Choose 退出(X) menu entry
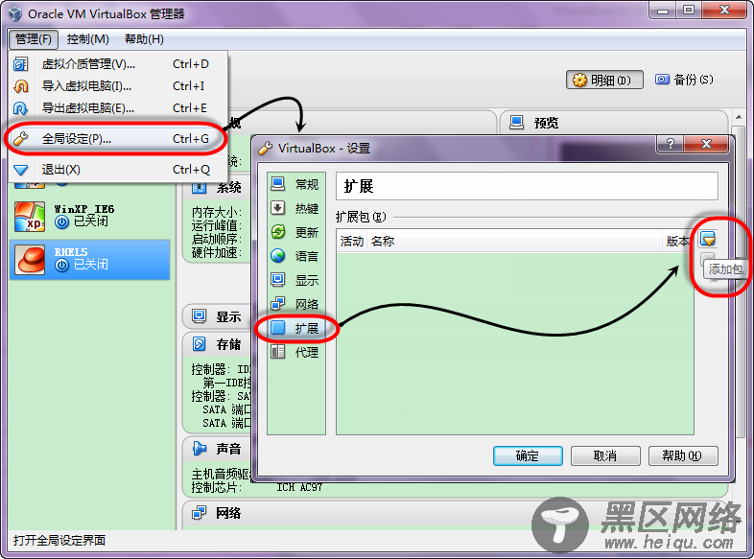Image resolution: width=754 pixels, height=559 pixels. [x=118, y=169]
